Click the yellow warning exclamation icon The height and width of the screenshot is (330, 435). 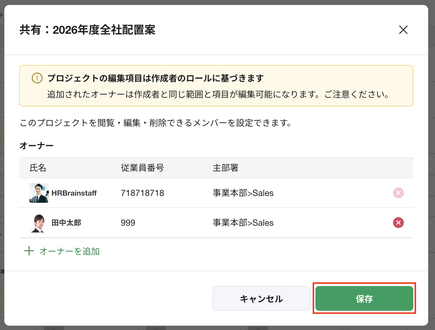37,78
